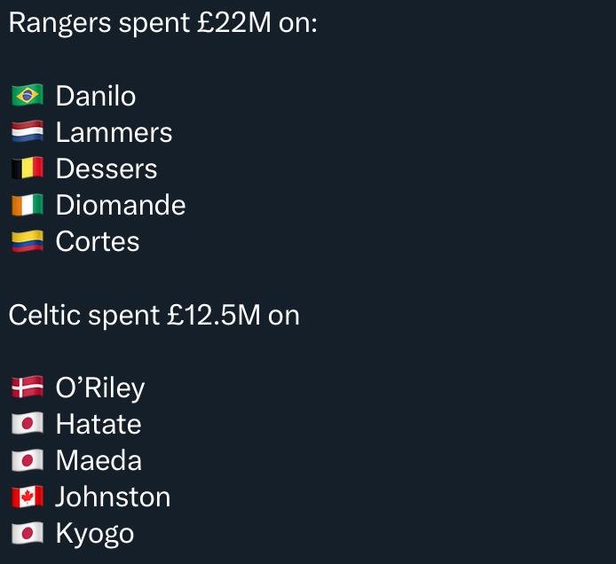Click the Ivory Coast flag by Diomande
This screenshot has height=564, width=616.
(x=27, y=205)
